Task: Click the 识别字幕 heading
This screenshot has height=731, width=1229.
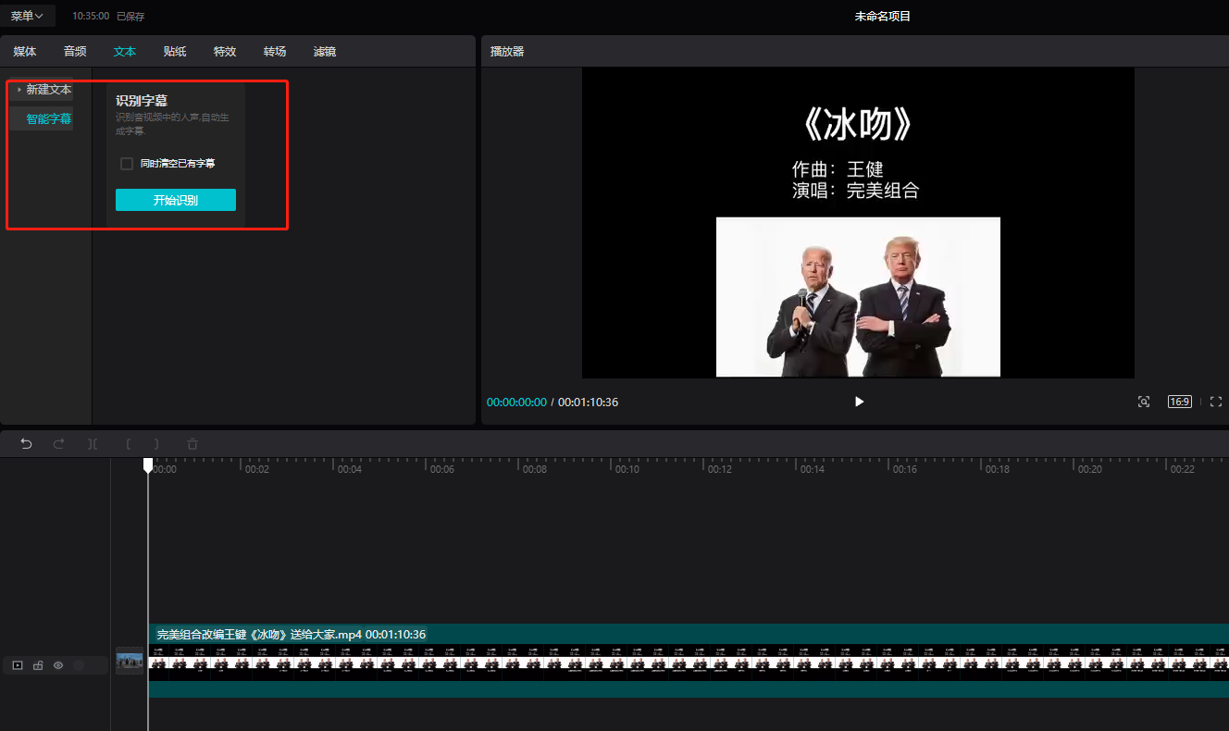Action: pyautogui.click(x=142, y=101)
